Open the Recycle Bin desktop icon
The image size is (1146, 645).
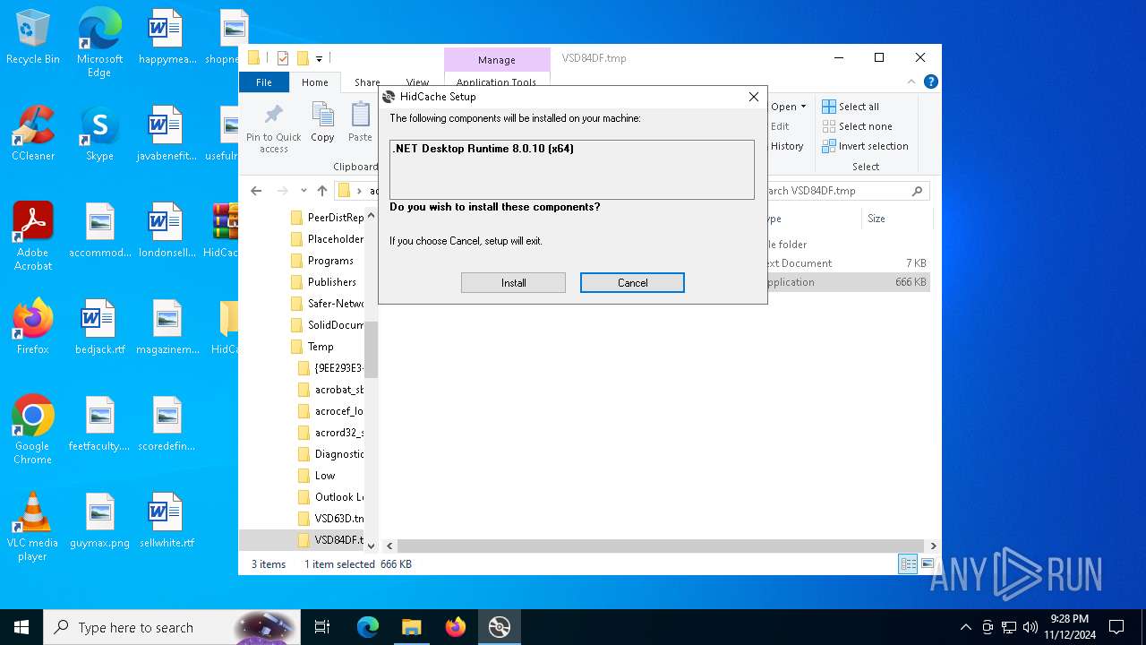(x=33, y=39)
